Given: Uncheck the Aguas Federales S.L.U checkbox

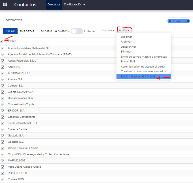Looking at the screenshot, I should tap(3, 61).
